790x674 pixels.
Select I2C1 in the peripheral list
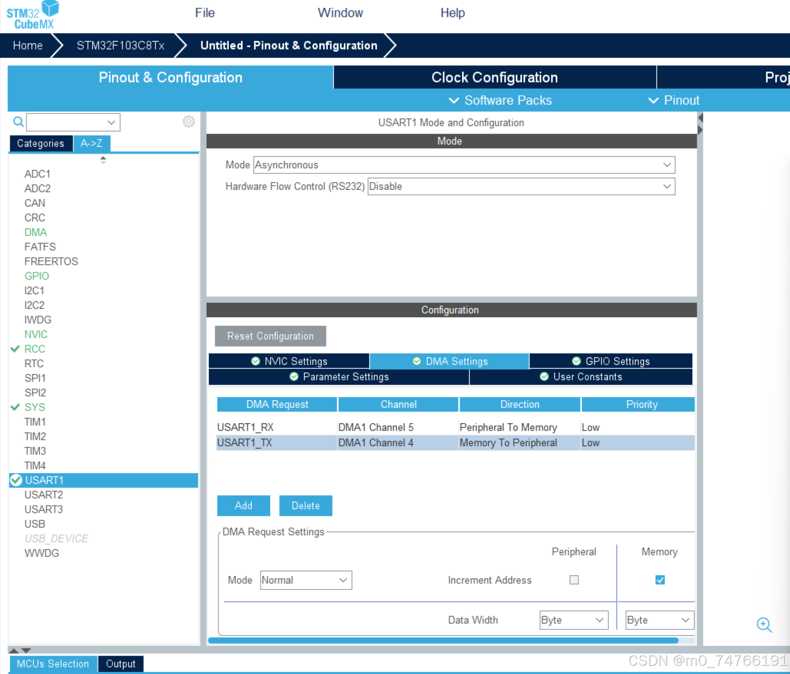[34, 291]
